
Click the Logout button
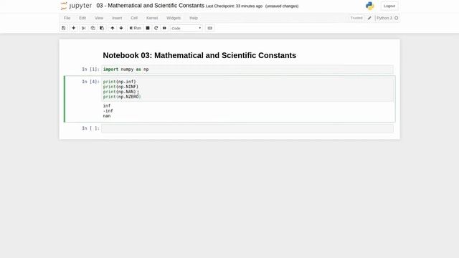[389, 6]
